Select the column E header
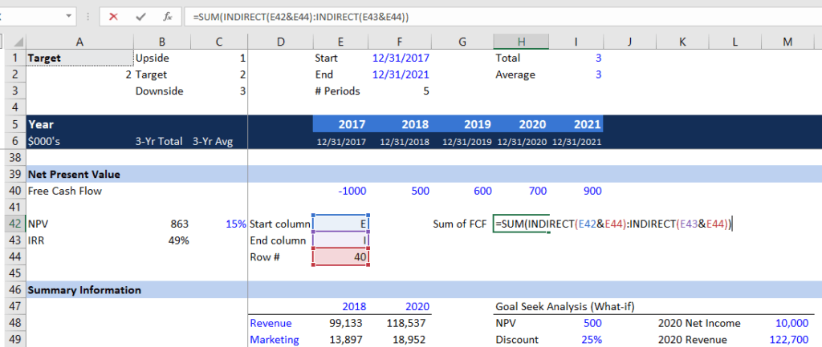This screenshot has height=347, width=822. click(340, 41)
